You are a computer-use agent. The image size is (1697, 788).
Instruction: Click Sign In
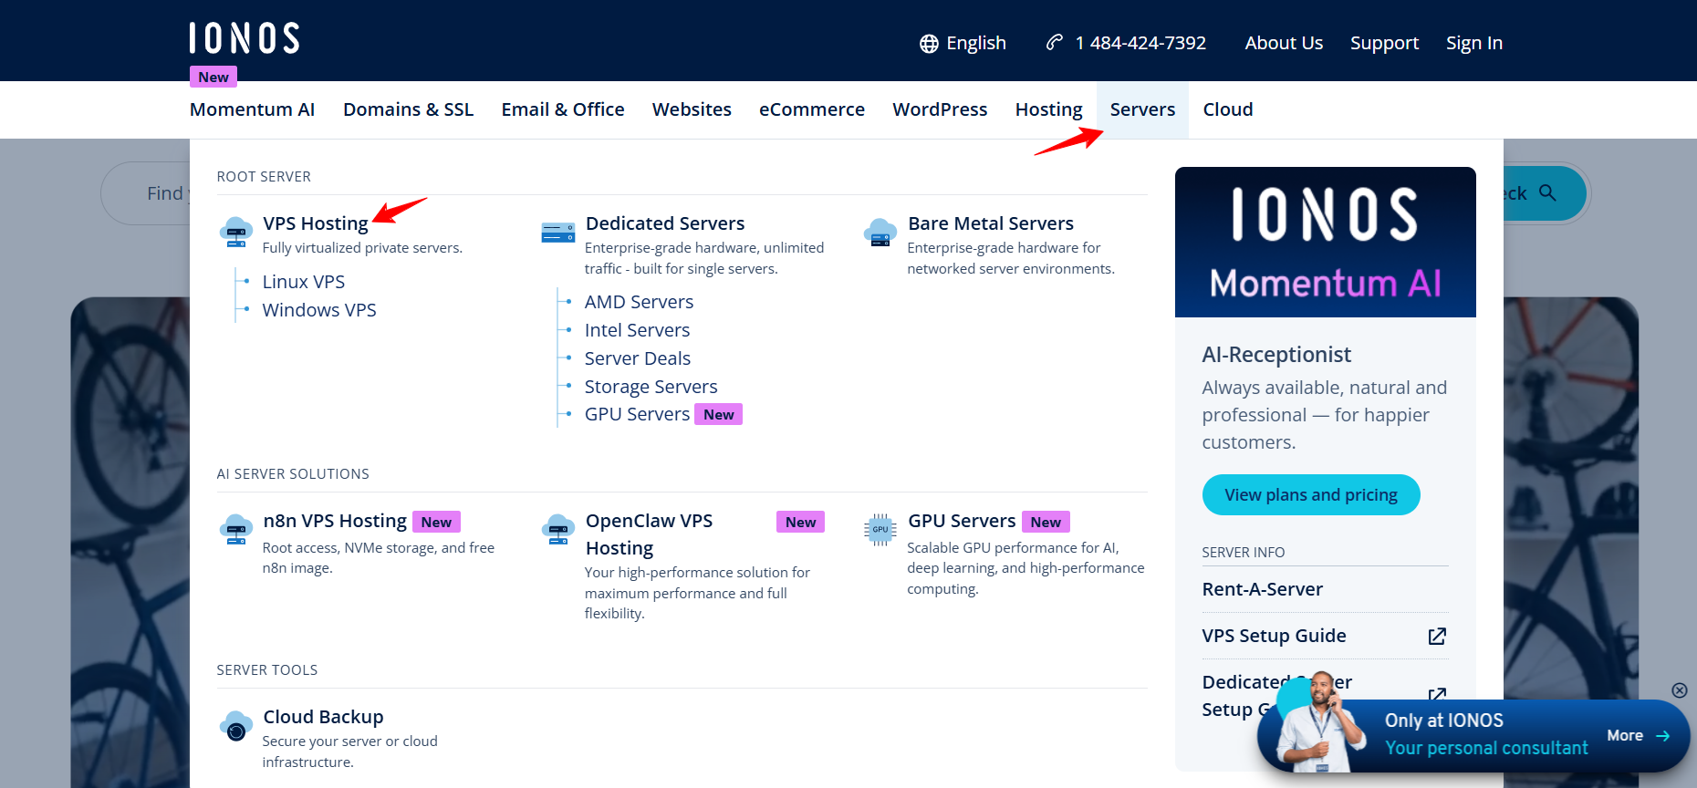[1474, 43]
